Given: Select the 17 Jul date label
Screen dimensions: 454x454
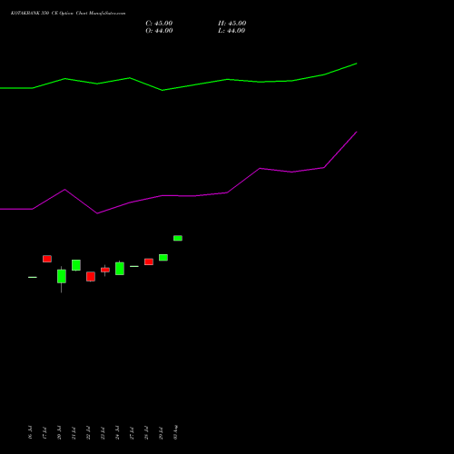Looking at the screenshot, I should (x=44, y=432).
